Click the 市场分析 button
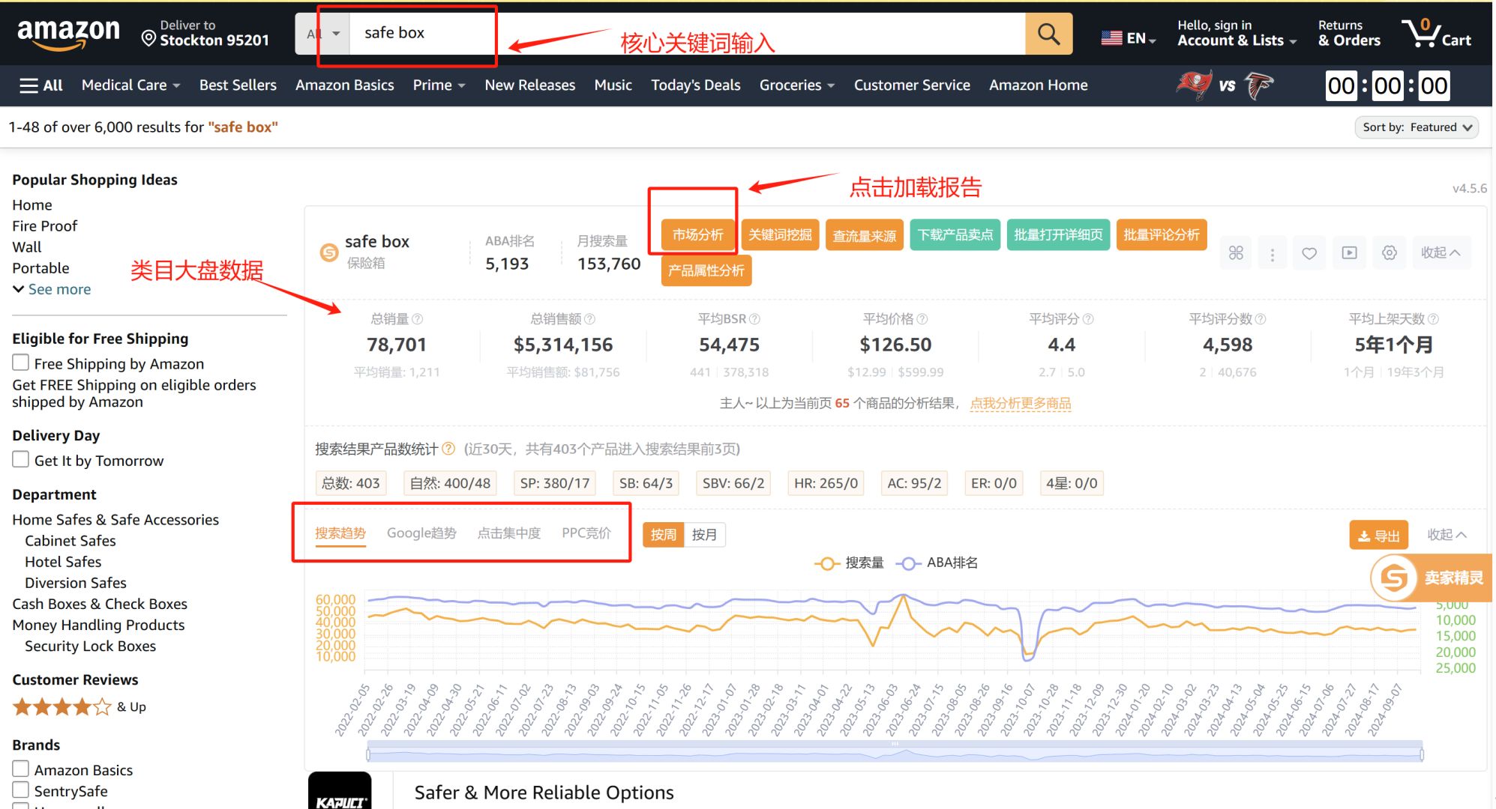The height and width of the screenshot is (809, 1496). click(698, 235)
